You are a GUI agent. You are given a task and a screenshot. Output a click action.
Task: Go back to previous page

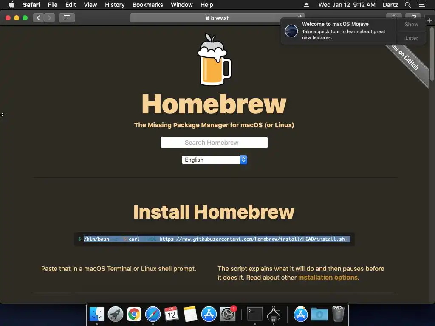39,18
